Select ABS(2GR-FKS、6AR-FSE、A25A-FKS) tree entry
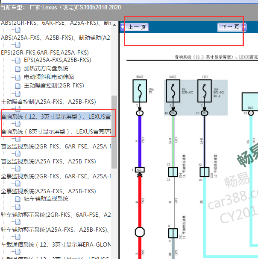 point(56,23)
